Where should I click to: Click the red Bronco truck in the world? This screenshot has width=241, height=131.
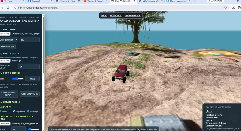[120, 74]
